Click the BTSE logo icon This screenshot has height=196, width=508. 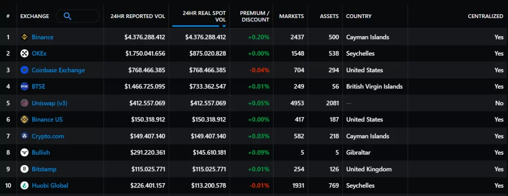point(24,87)
